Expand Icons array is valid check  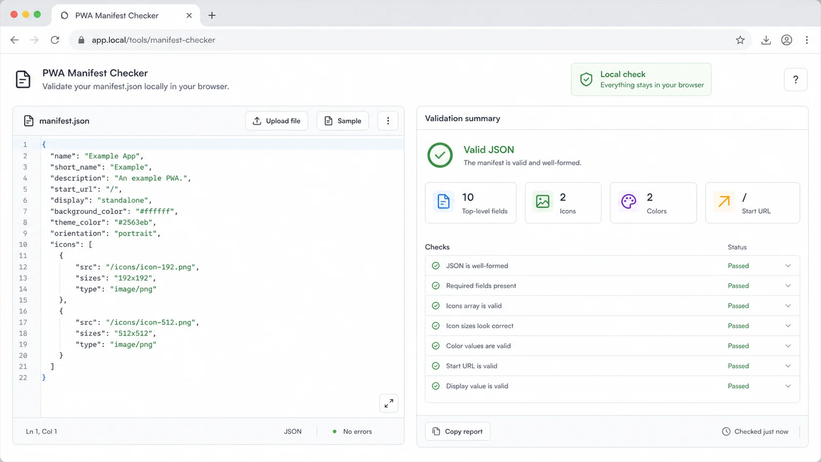tap(788, 306)
